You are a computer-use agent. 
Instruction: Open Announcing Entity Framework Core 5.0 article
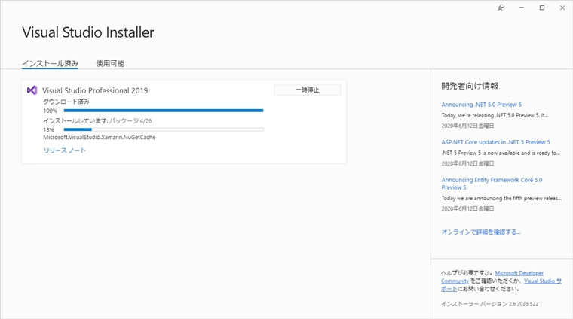click(492, 184)
